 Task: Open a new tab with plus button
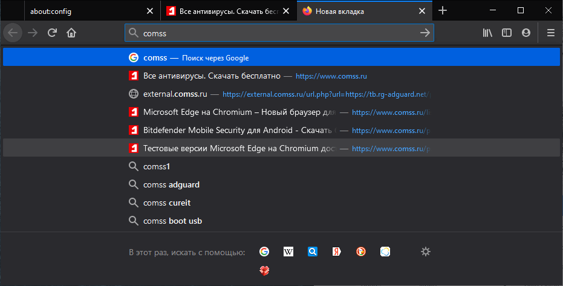click(x=443, y=11)
